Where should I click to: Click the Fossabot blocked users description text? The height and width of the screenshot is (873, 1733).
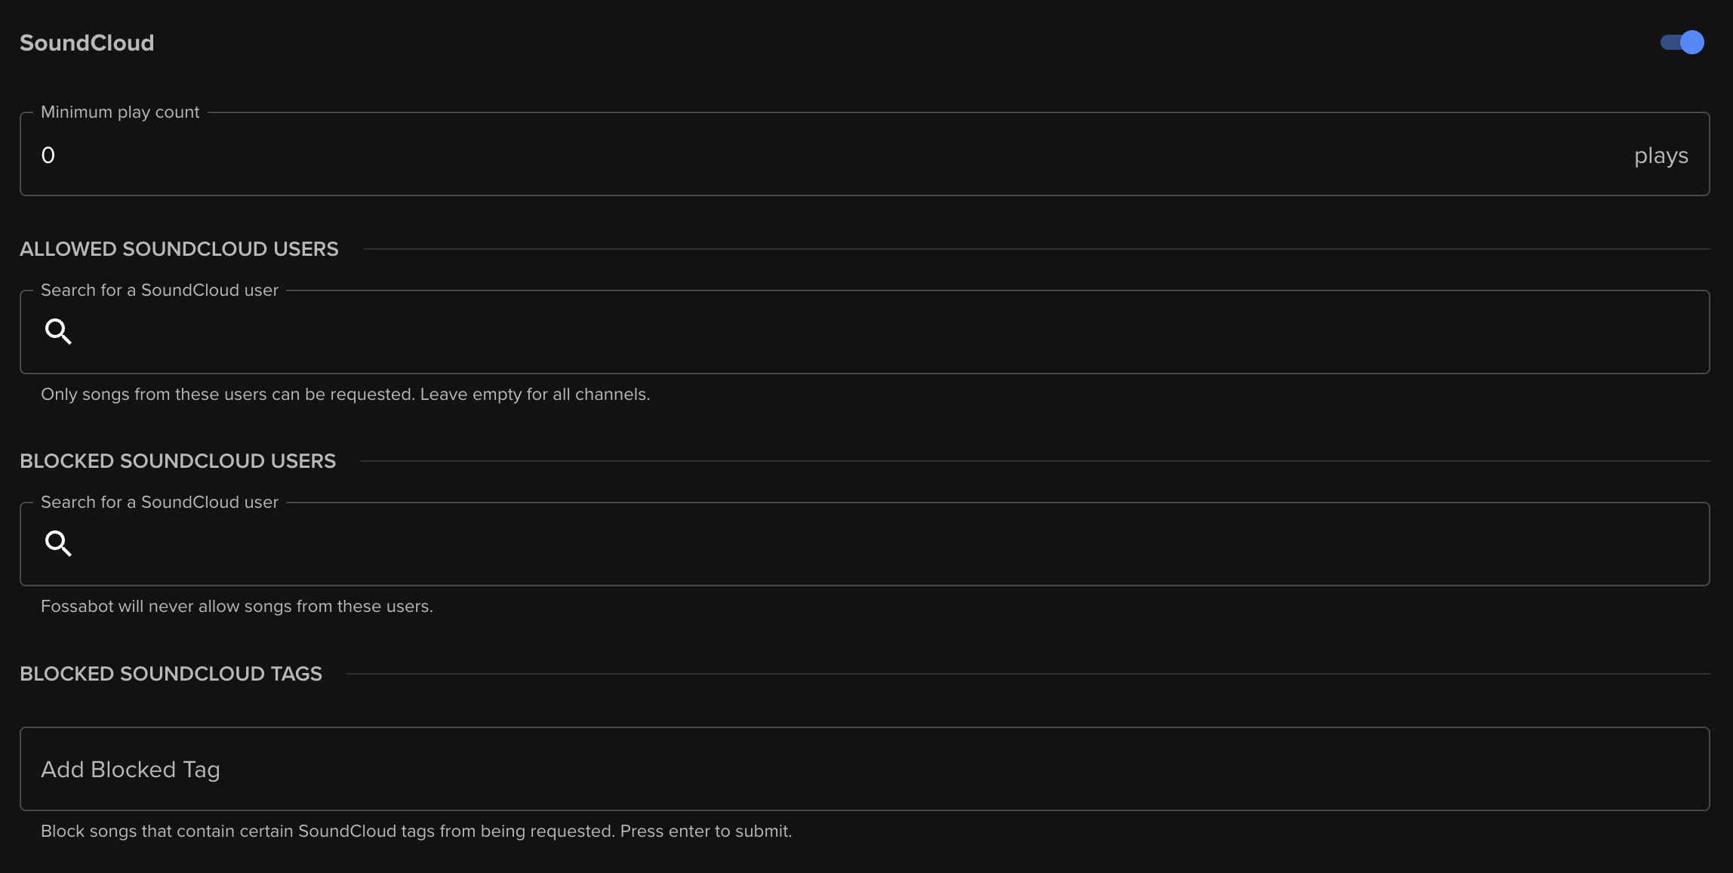[237, 606]
